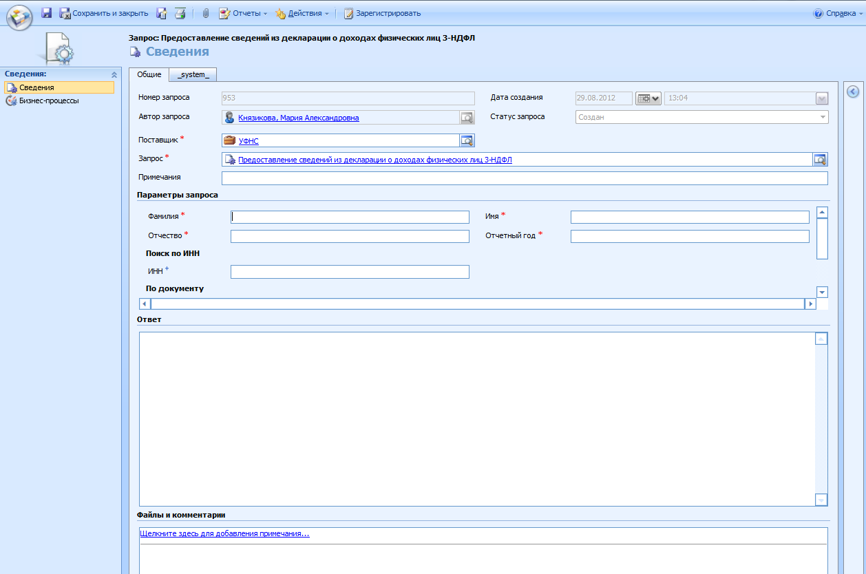Expand the Статус запроса dropdown
Viewport: 866px width, 574px height.
pos(822,118)
